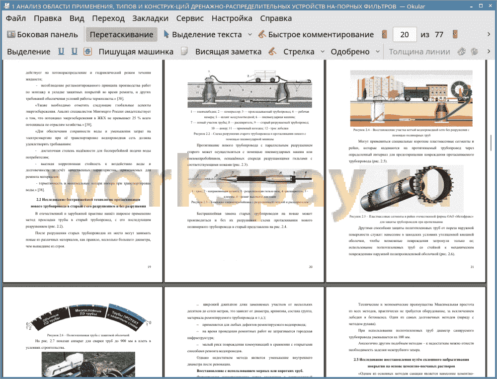
Task: Click the pipe-bursting scheme image above Рисунок 2.2
Action: point(250,90)
